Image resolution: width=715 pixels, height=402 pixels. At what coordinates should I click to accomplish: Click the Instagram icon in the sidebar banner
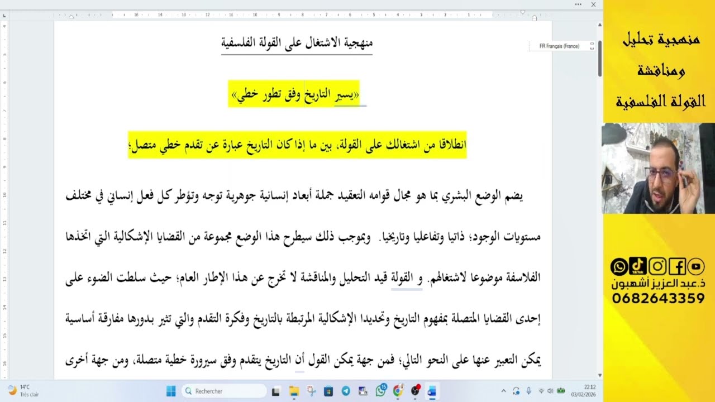[x=657, y=266]
